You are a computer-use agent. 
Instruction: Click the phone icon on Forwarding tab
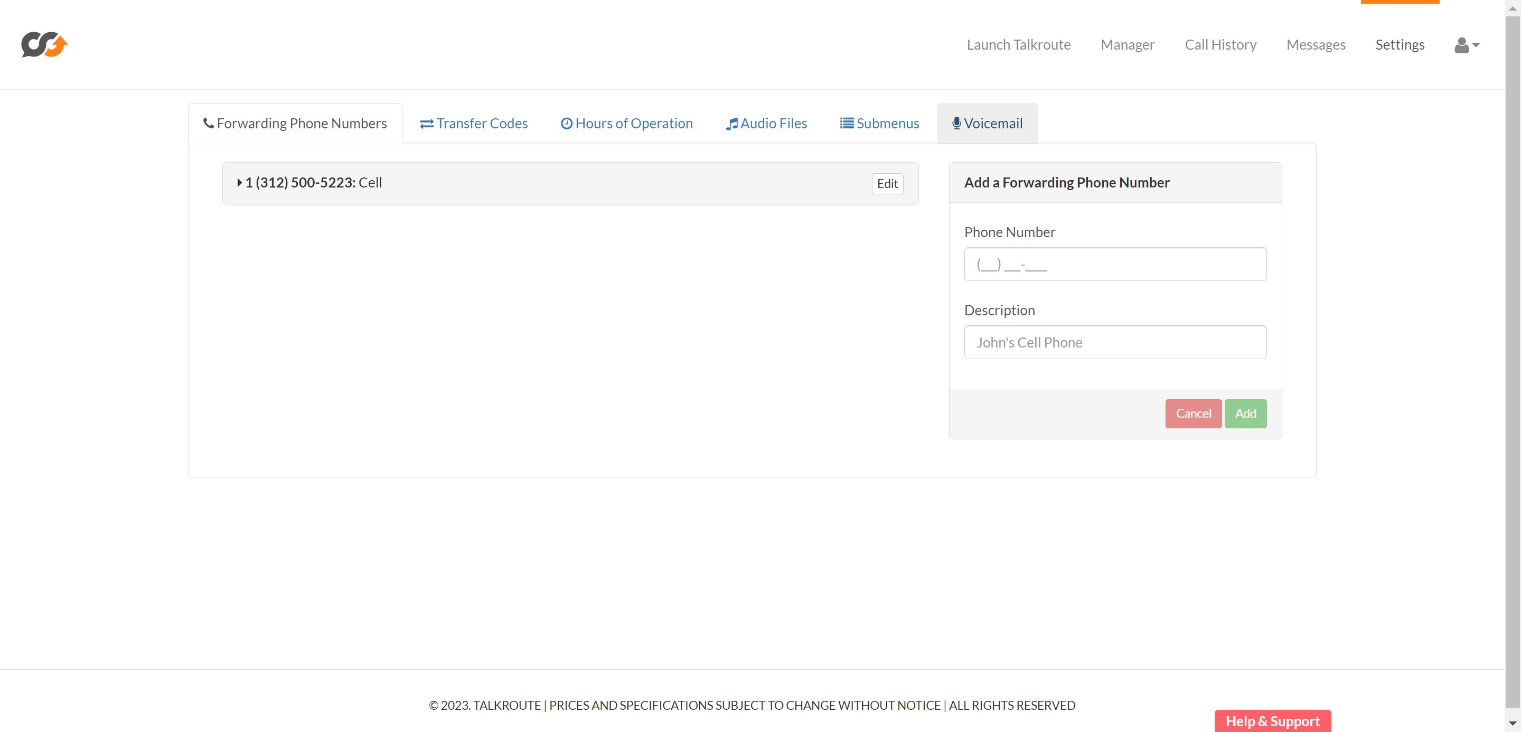[209, 123]
